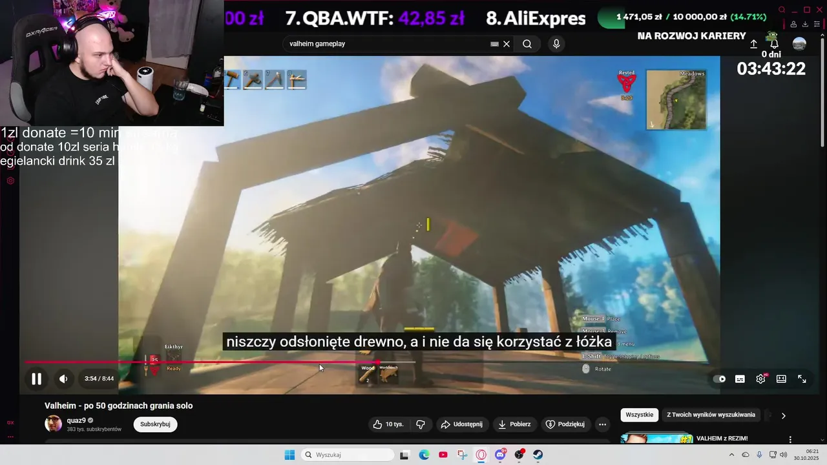Open Discord from the taskbar
This screenshot has height=465, width=827.
[500, 455]
